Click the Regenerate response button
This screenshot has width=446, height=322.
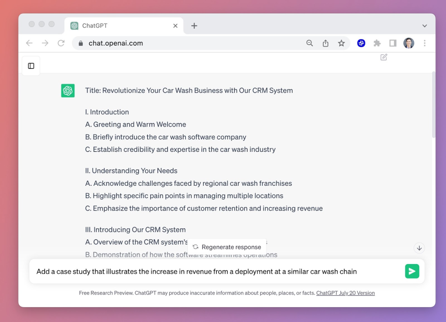click(x=227, y=247)
